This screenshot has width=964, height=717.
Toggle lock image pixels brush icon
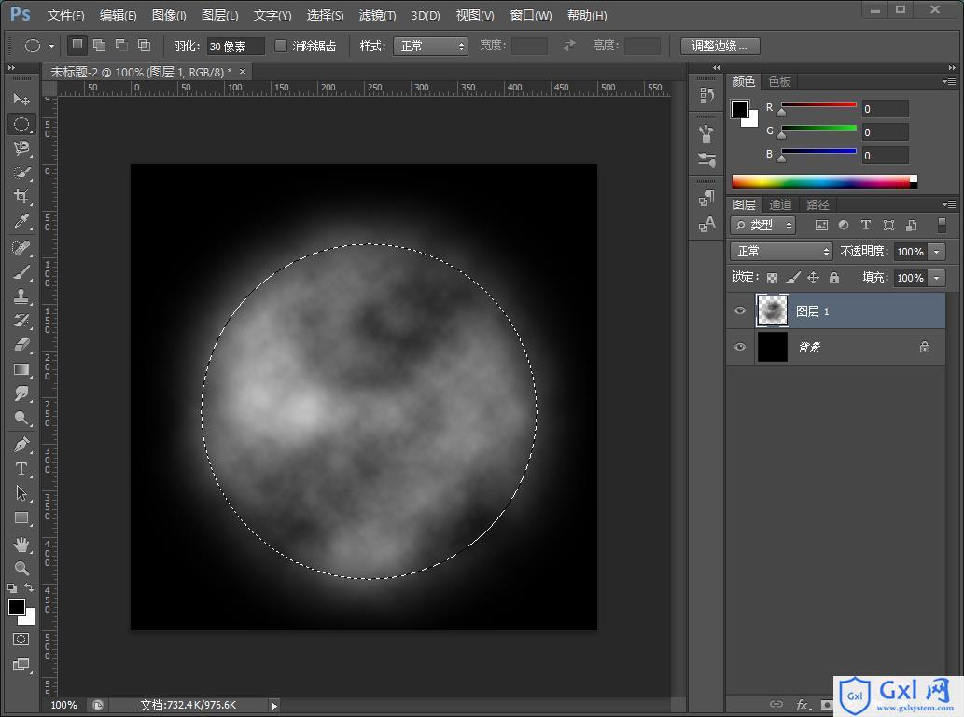[793, 278]
